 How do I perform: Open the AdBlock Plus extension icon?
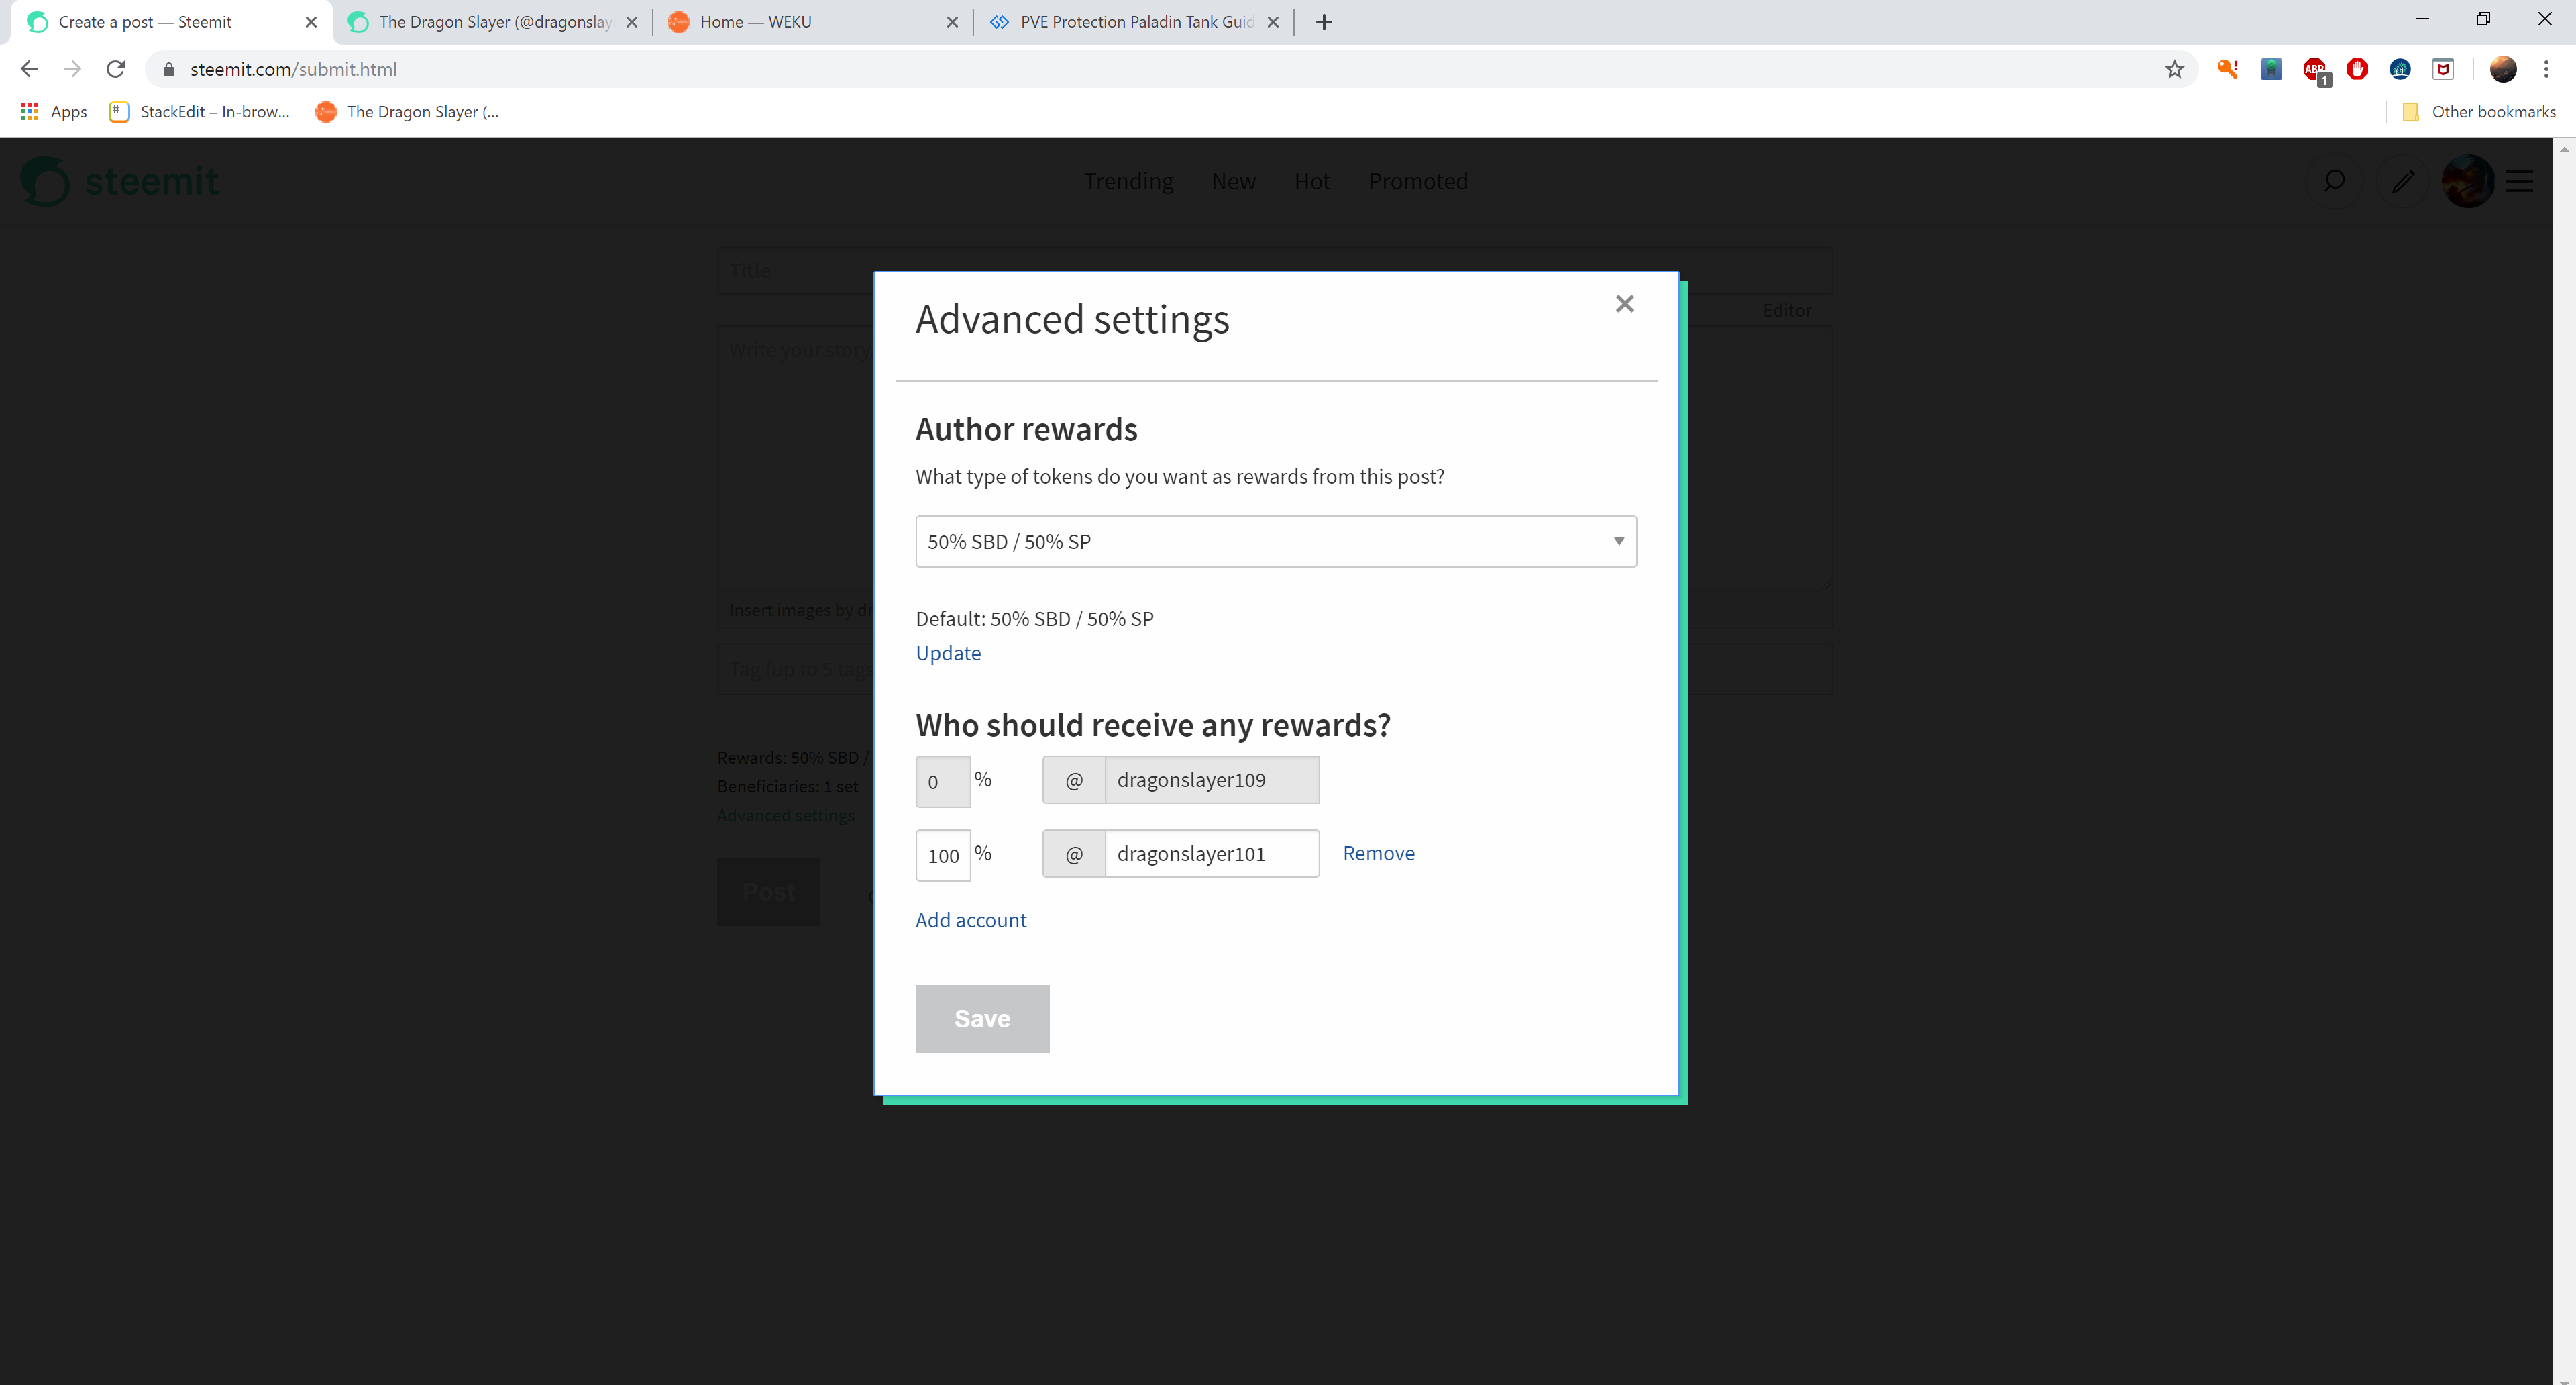coord(2314,69)
